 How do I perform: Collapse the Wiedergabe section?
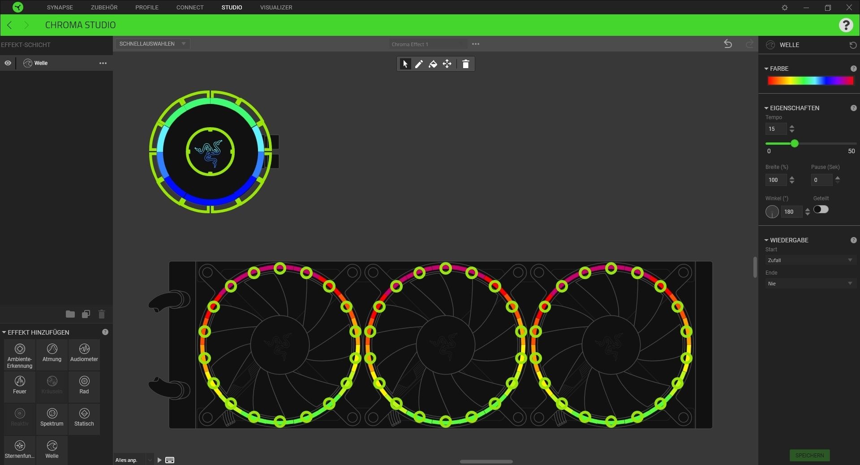766,240
